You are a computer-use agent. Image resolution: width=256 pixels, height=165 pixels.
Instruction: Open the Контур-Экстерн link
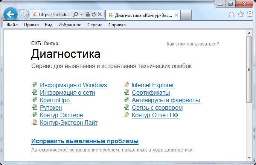[61, 115]
